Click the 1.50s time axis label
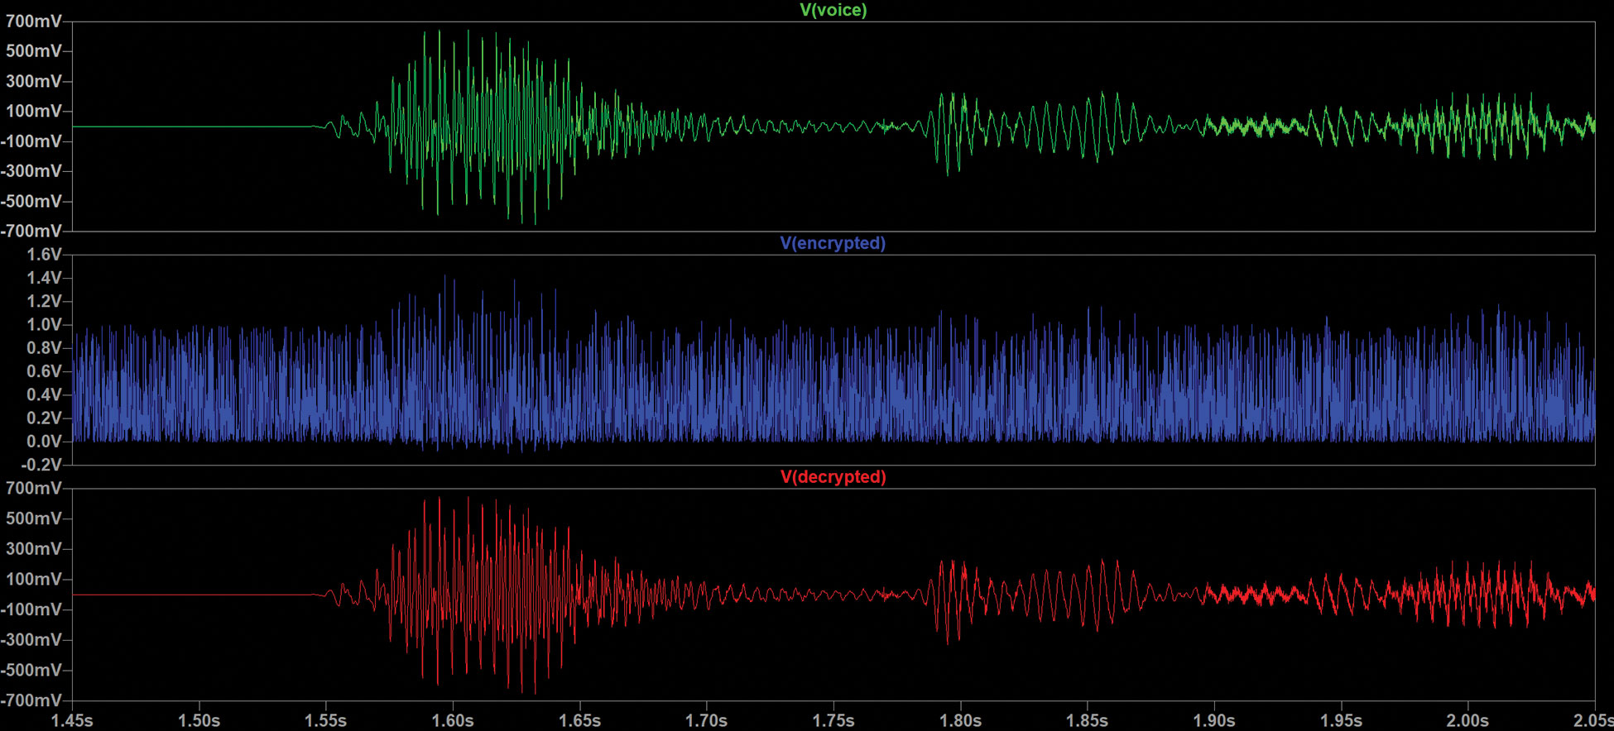Viewport: 1614px width, 731px height. [199, 720]
